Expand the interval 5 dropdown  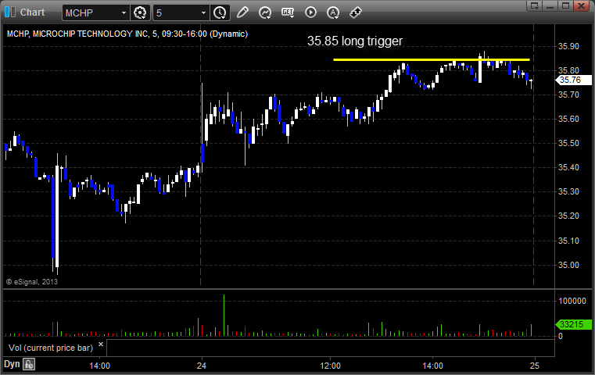pos(204,13)
